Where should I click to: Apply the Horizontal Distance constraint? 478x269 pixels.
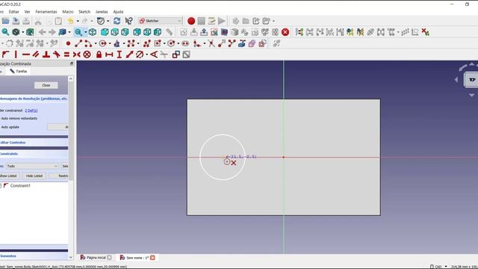(109, 55)
